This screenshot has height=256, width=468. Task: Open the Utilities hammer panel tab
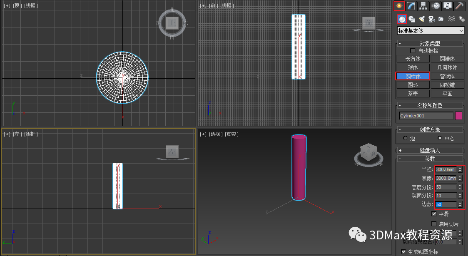coord(459,6)
